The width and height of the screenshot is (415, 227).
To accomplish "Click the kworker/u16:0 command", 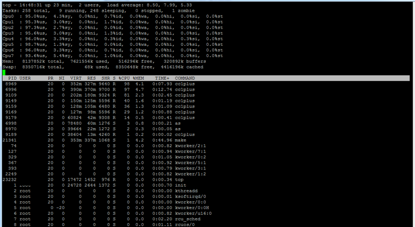I will pyautogui.click(x=193, y=213).
